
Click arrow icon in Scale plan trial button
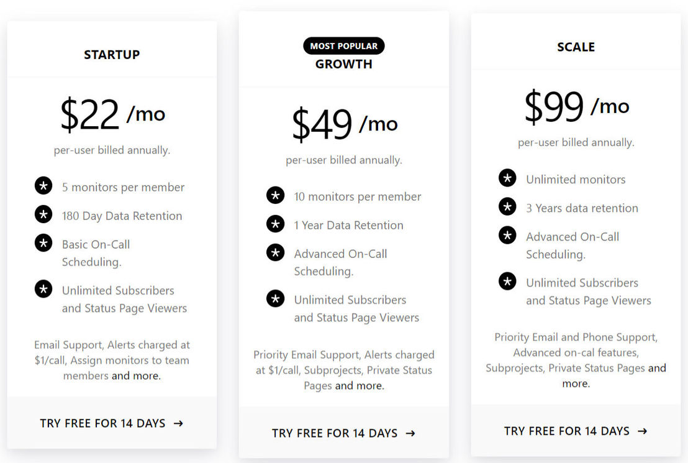coord(643,431)
